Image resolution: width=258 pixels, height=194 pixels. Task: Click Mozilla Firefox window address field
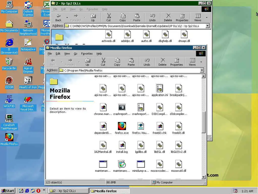[130, 70]
